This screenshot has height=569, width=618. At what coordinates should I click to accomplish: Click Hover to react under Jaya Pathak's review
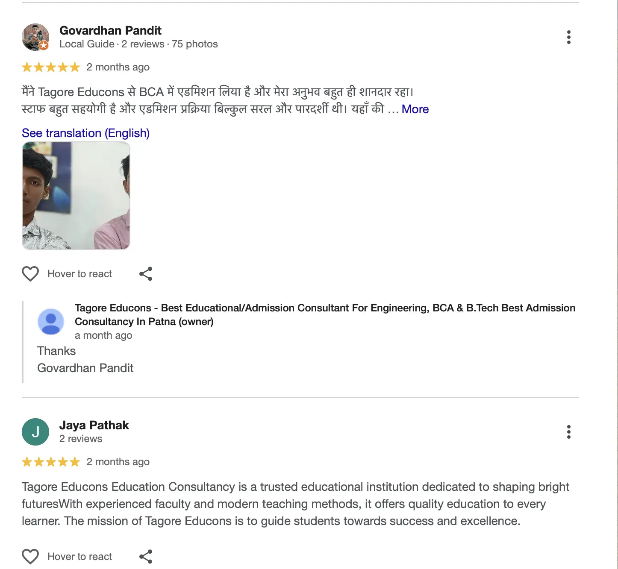point(79,557)
